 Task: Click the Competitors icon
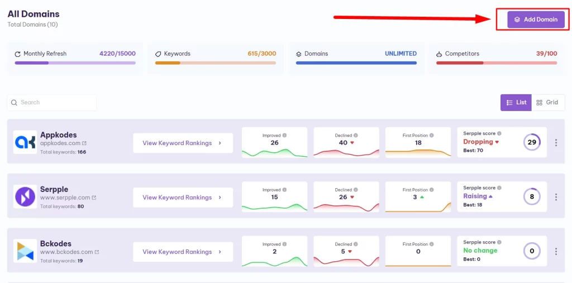[x=439, y=54]
